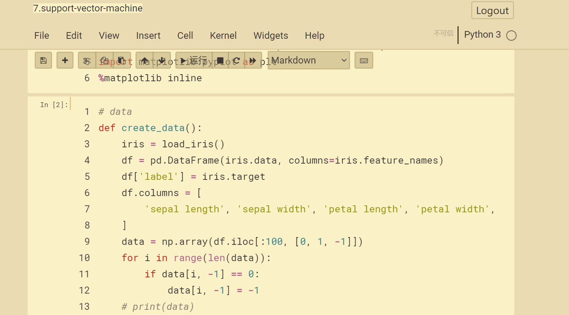Insert a new cell with the plus icon
The height and width of the screenshot is (315, 569).
tap(65, 60)
